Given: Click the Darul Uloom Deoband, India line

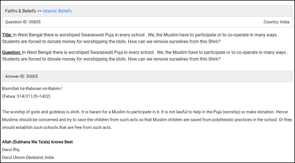Looking at the screenshot, I should point(28,157).
